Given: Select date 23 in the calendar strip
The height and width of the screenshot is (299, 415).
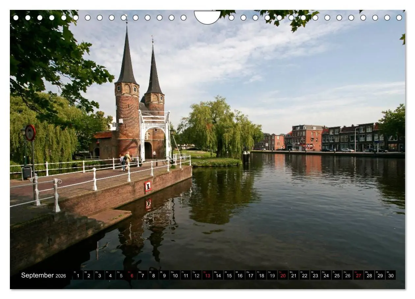Looking at the screenshot, I should (315, 275).
